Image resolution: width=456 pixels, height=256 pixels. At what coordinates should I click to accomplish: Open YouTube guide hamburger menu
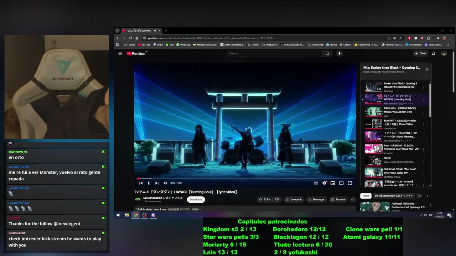coord(120,53)
